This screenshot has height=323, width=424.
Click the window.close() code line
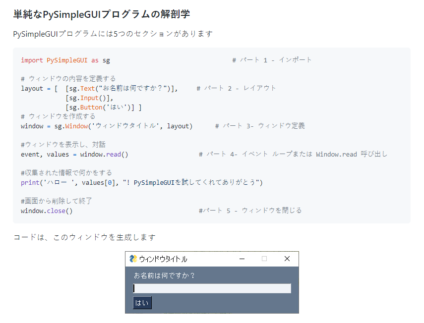[47, 211]
